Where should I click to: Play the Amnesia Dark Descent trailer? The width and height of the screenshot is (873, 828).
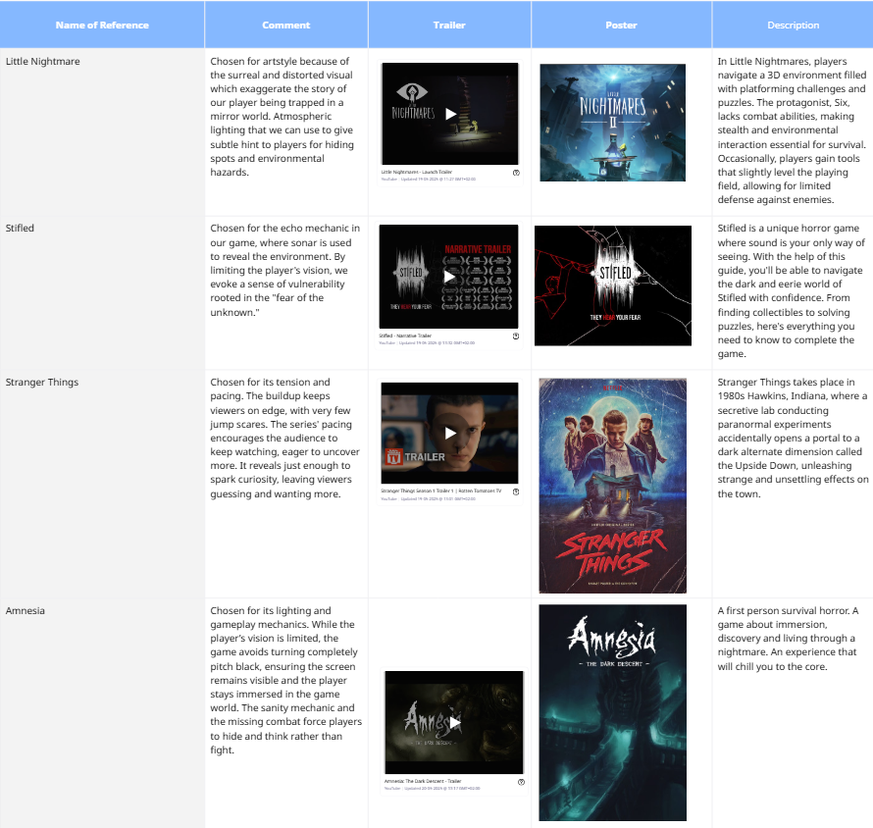454,722
